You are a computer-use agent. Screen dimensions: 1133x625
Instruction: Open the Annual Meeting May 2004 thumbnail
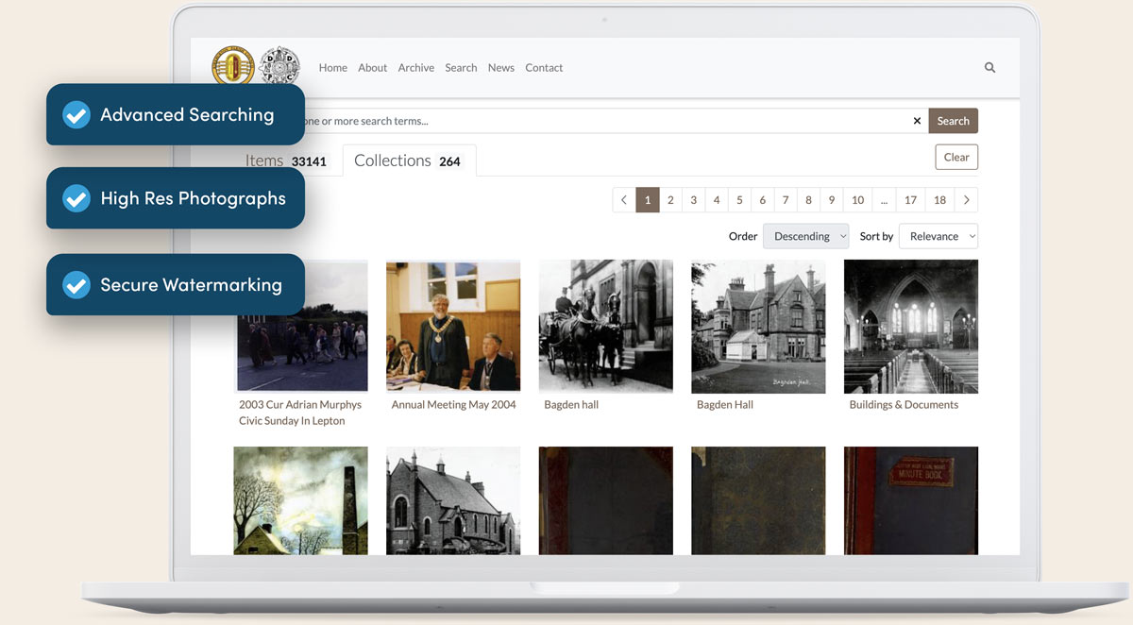pos(453,326)
